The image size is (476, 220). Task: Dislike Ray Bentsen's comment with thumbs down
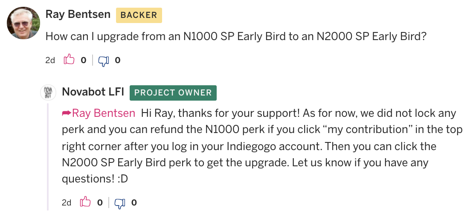pos(104,61)
